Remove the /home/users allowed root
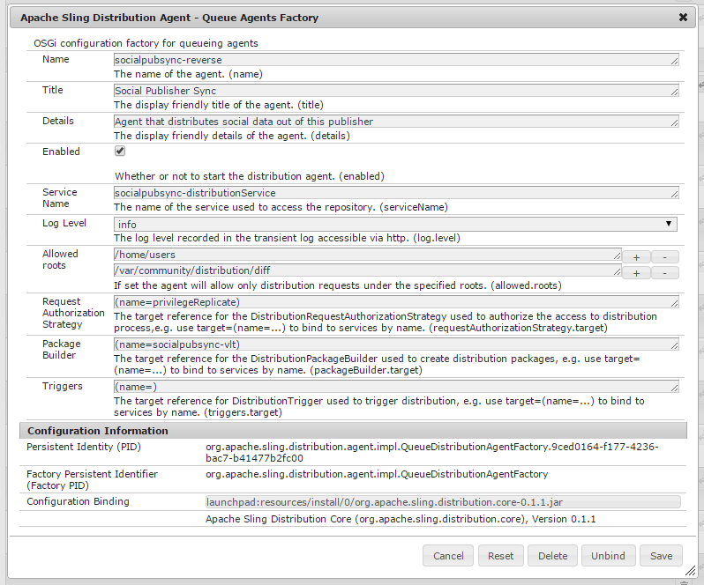 [x=664, y=257]
